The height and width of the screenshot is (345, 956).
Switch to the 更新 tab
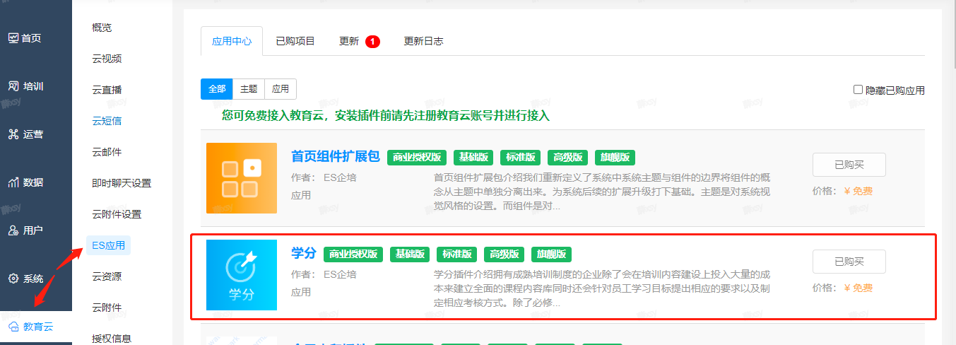click(349, 41)
